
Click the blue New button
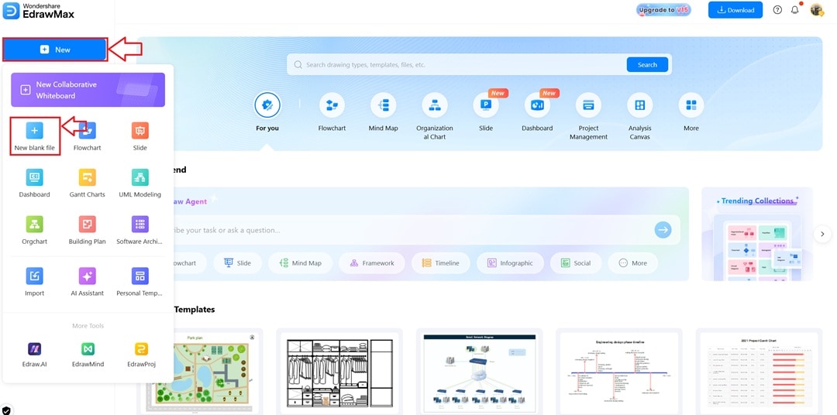click(55, 50)
